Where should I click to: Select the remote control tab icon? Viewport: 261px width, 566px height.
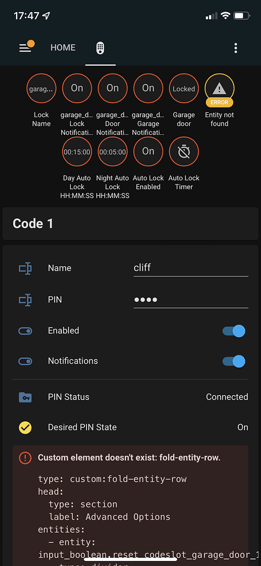point(100,48)
